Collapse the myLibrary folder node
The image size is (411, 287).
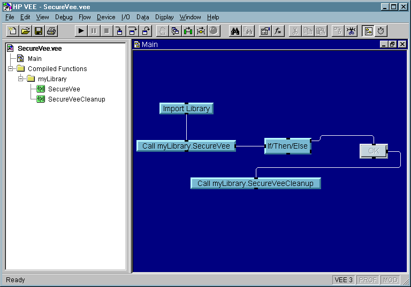(x=21, y=79)
